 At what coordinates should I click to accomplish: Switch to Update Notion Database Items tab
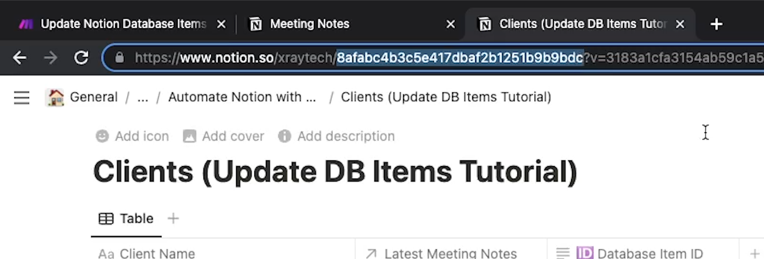(x=123, y=24)
